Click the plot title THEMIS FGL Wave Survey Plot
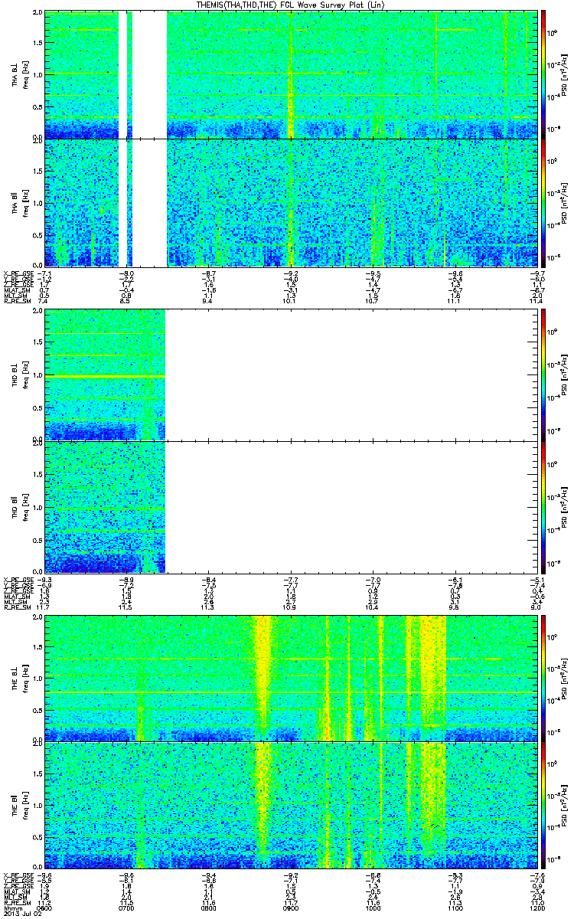The image size is (574, 919). tap(292, 5)
